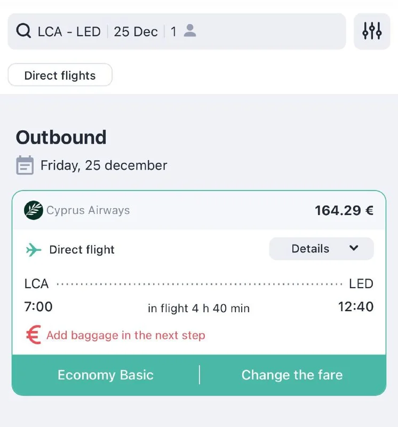Click the Friday, 25 december date label

(104, 165)
